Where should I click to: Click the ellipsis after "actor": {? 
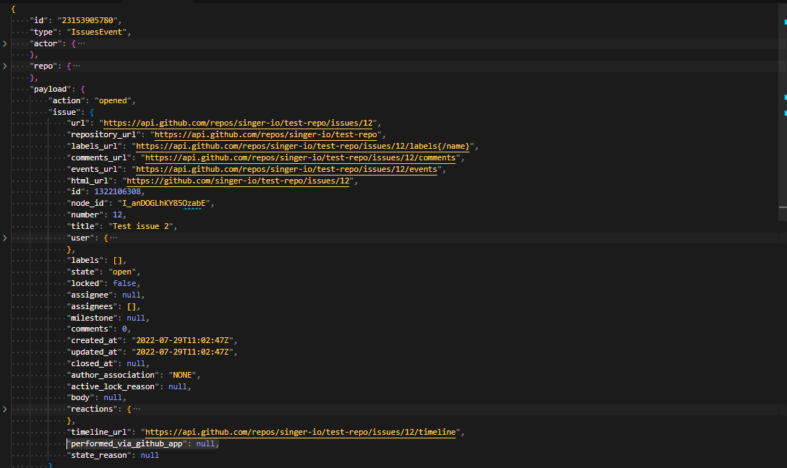tap(82, 43)
